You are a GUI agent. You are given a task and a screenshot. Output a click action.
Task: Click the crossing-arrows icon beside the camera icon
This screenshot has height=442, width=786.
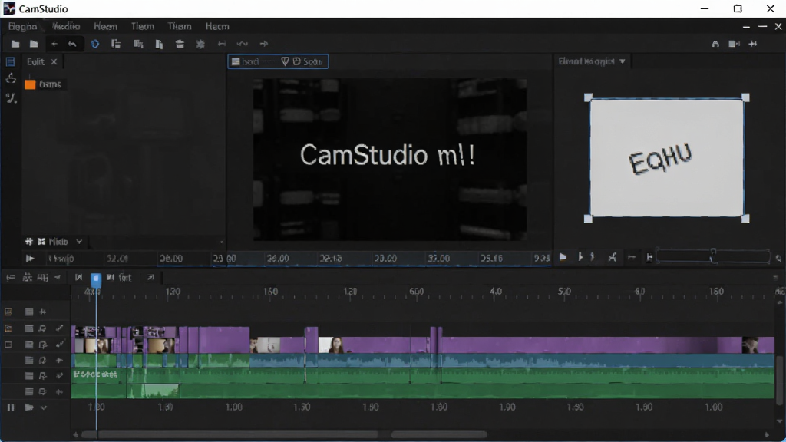click(753, 44)
